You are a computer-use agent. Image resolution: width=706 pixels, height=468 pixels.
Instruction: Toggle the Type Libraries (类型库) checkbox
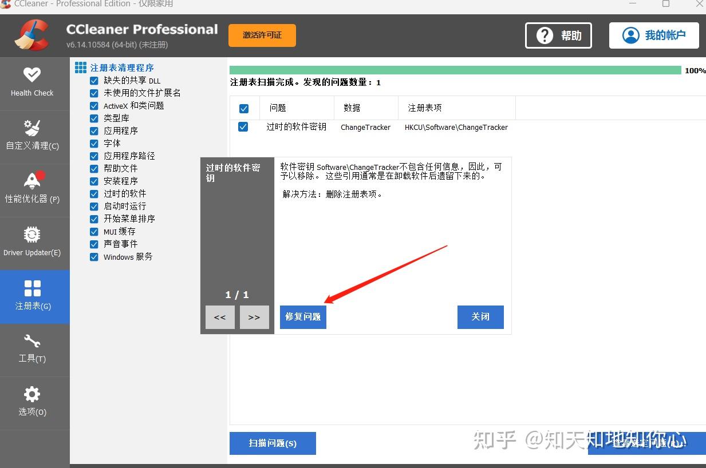[94, 118]
